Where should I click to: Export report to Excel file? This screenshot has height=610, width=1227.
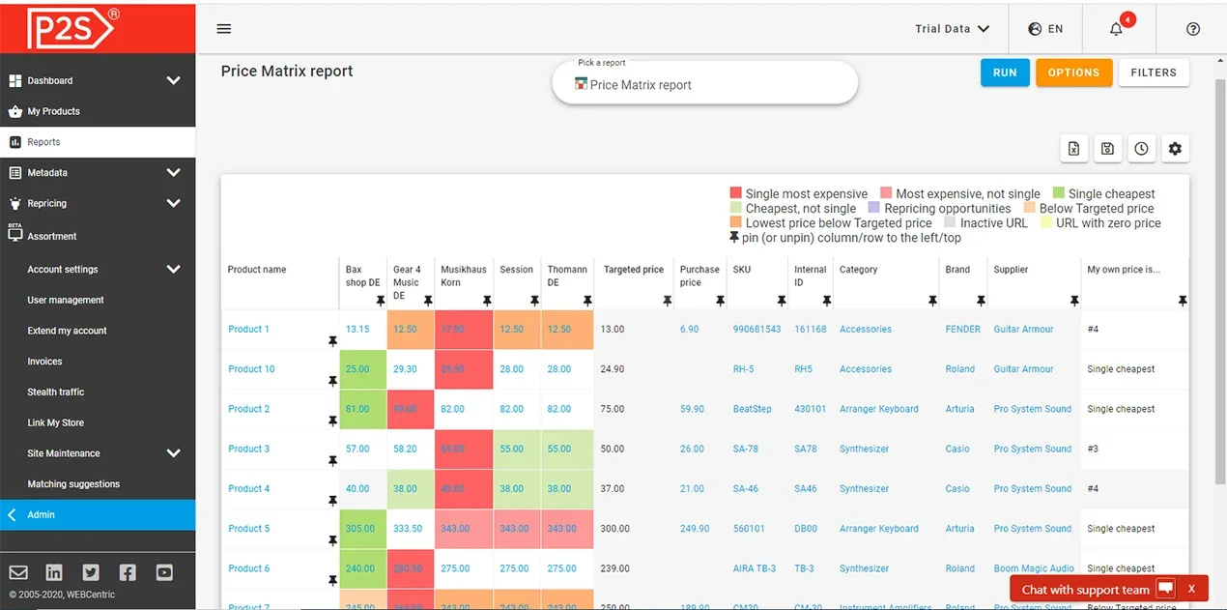coord(1073,149)
